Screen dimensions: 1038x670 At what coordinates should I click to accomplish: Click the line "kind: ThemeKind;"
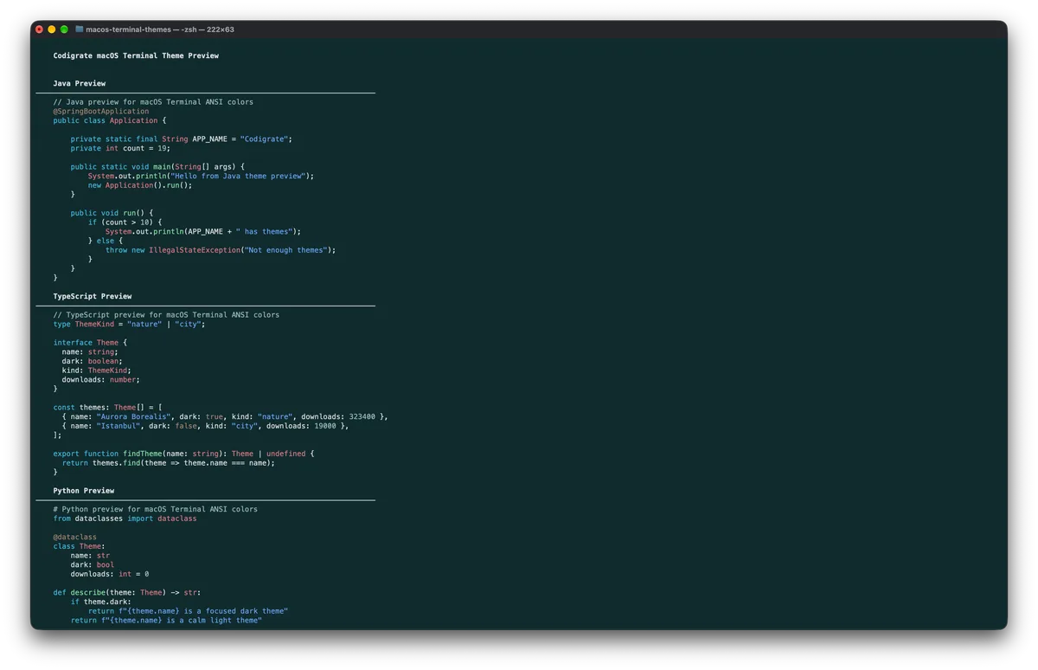coord(97,370)
